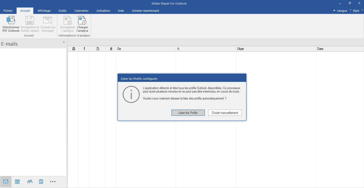
Task: Click the Lister les Profils button
Action: click(188, 113)
